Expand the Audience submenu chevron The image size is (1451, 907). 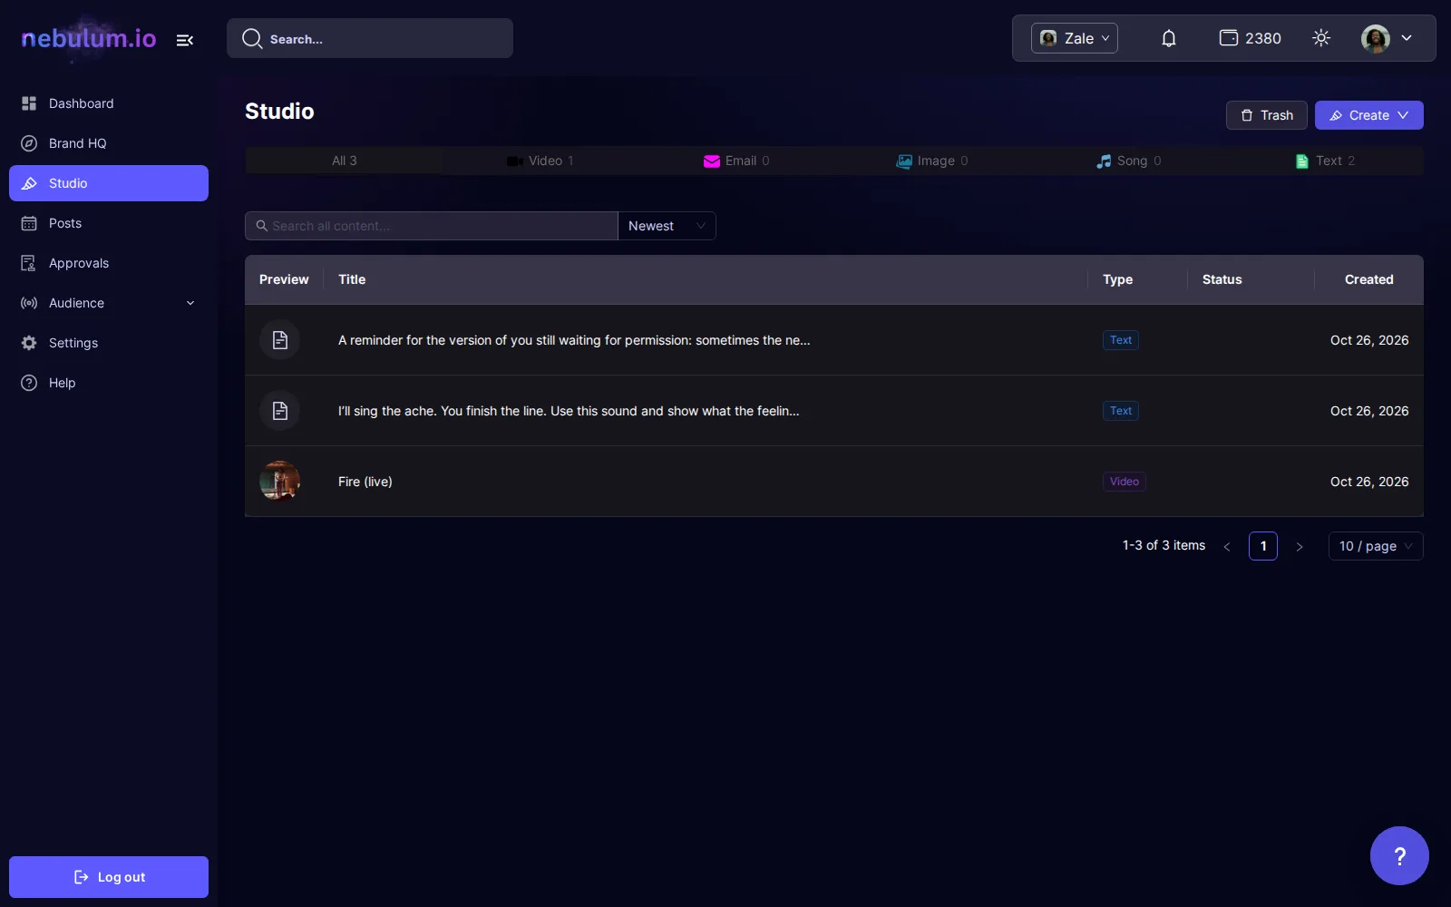(x=190, y=303)
